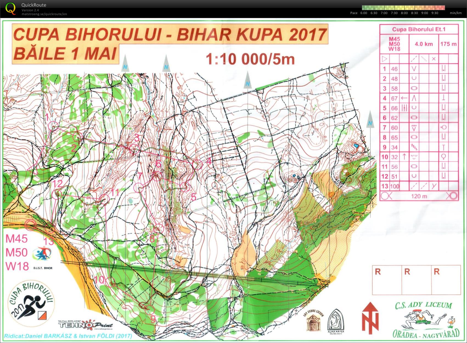Click the Pace label in header
467x343 pixels.
[x=354, y=13]
